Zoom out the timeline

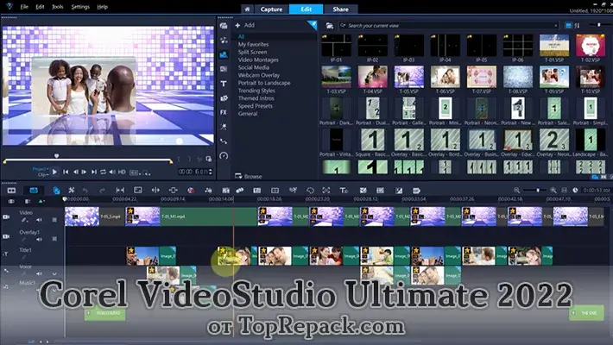[x=517, y=191]
